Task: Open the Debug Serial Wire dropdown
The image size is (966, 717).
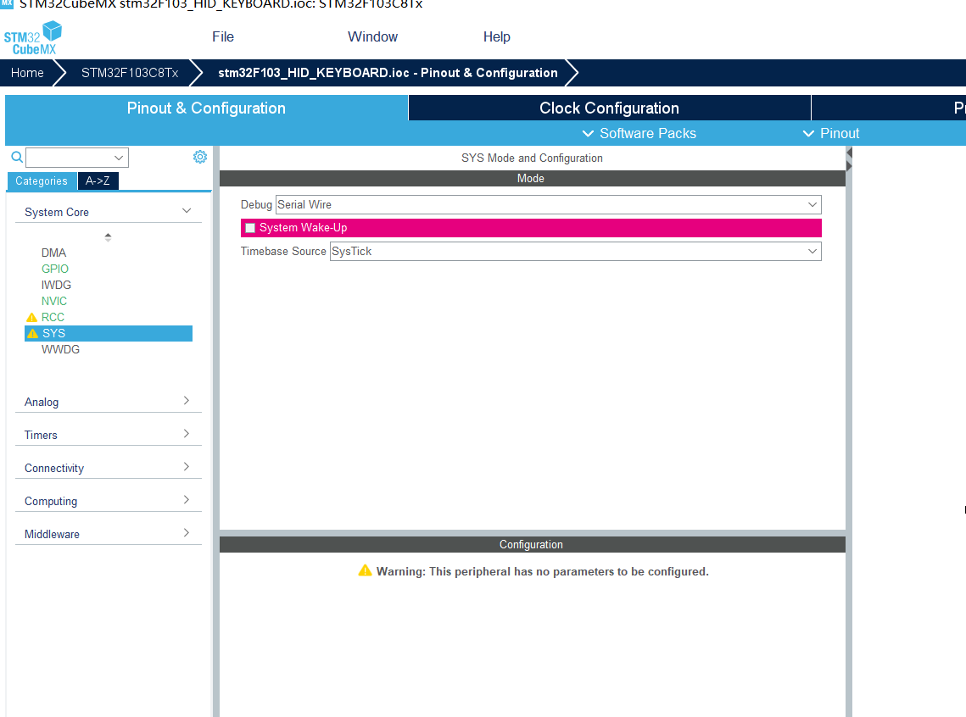Action: click(548, 205)
